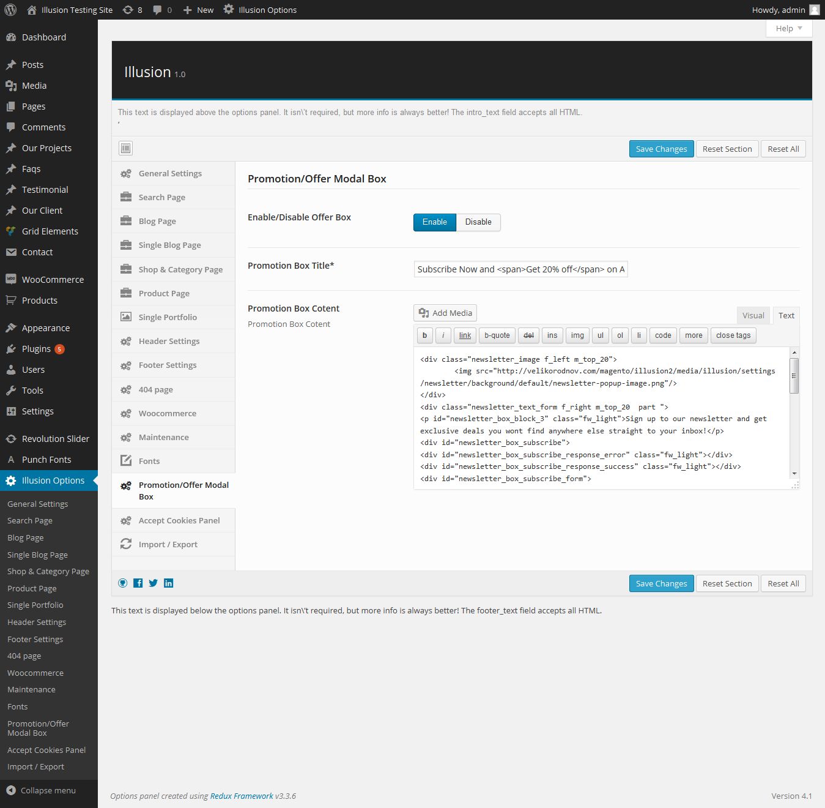825x808 pixels.
Task: Disable the Offer Box
Action: click(478, 222)
